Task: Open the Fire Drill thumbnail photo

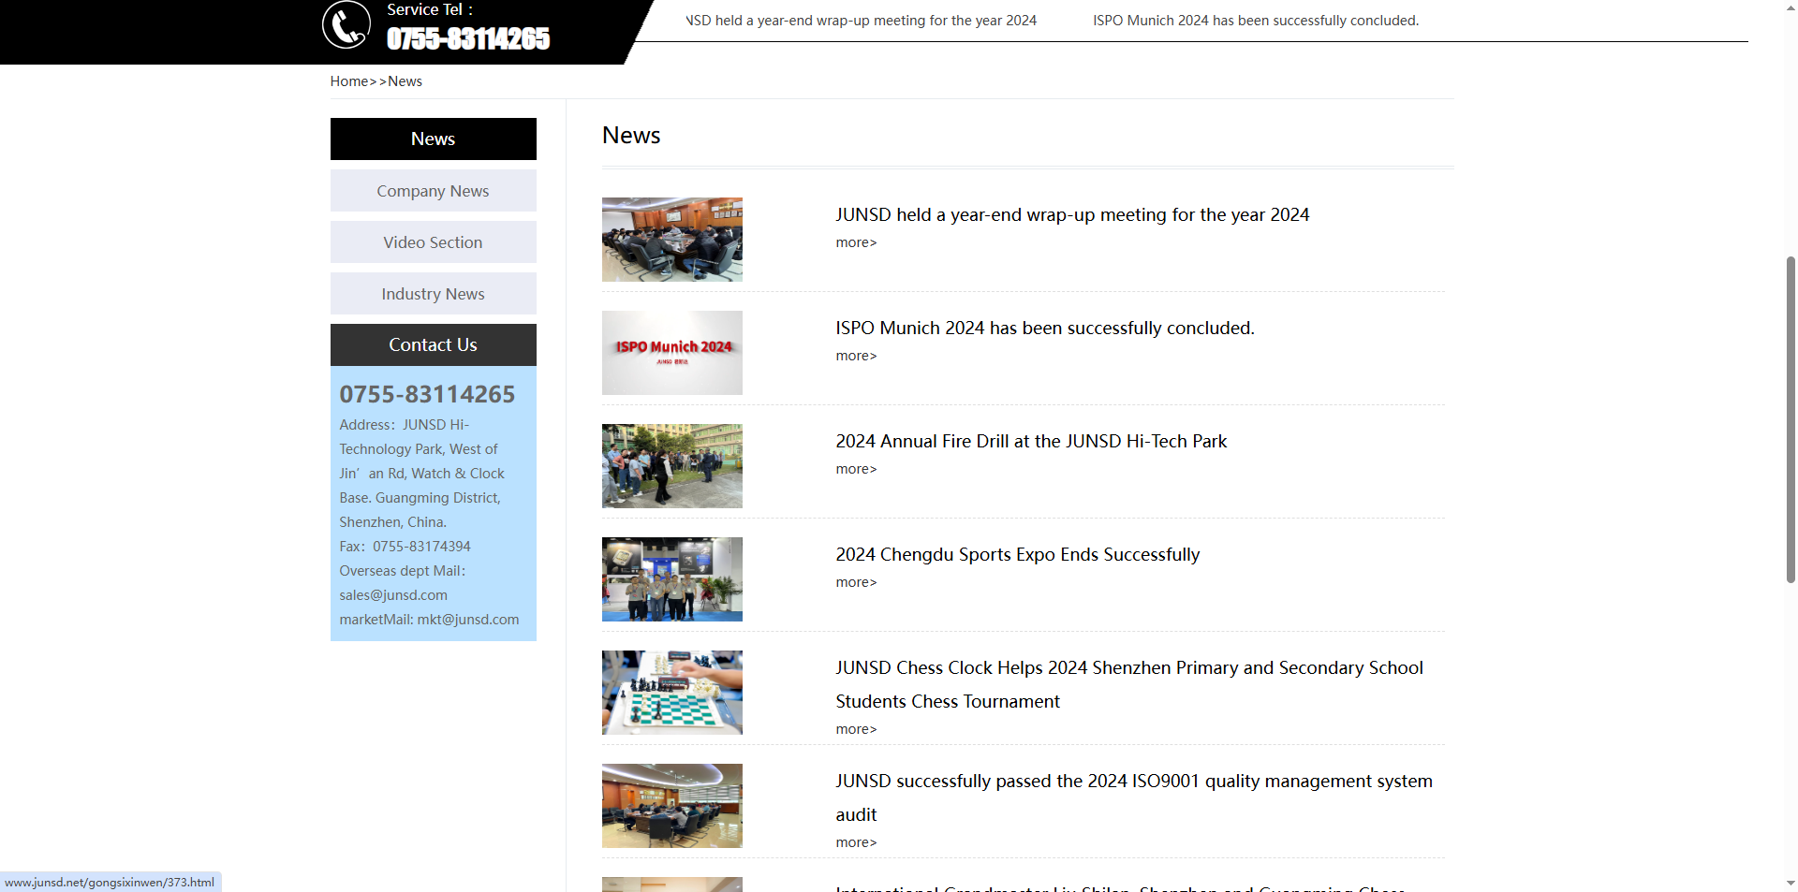Action: pyautogui.click(x=672, y=466)
